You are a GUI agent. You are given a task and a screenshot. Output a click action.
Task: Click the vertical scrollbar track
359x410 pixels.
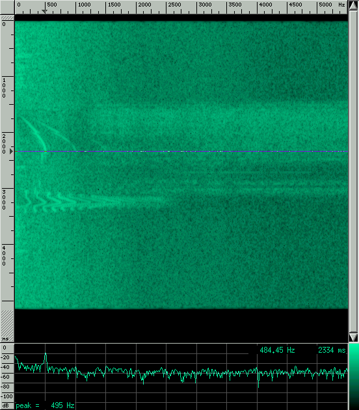point(353,172)
